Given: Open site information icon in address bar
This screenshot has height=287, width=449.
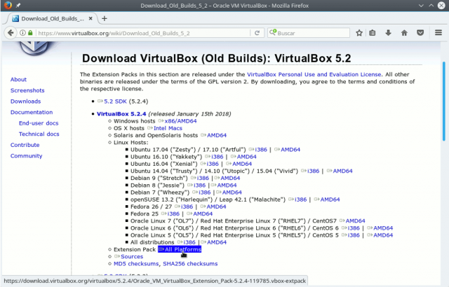Looking at the screenshot, I should tap(22, 33).
